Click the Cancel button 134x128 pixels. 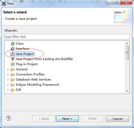[118, 119]
